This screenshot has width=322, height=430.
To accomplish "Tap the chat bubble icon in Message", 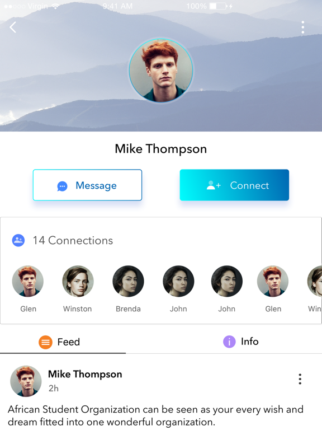I will [62, 186].
